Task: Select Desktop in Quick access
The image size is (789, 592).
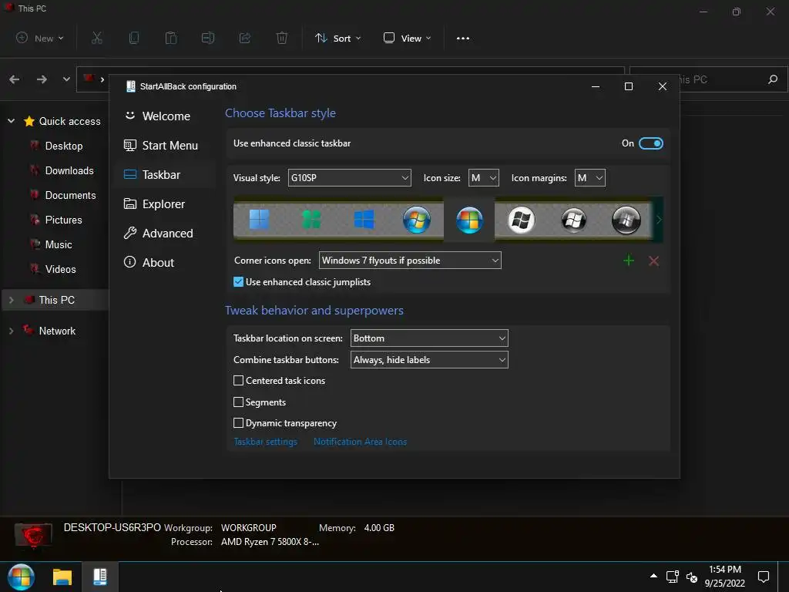Action: [x=64, y=146]
